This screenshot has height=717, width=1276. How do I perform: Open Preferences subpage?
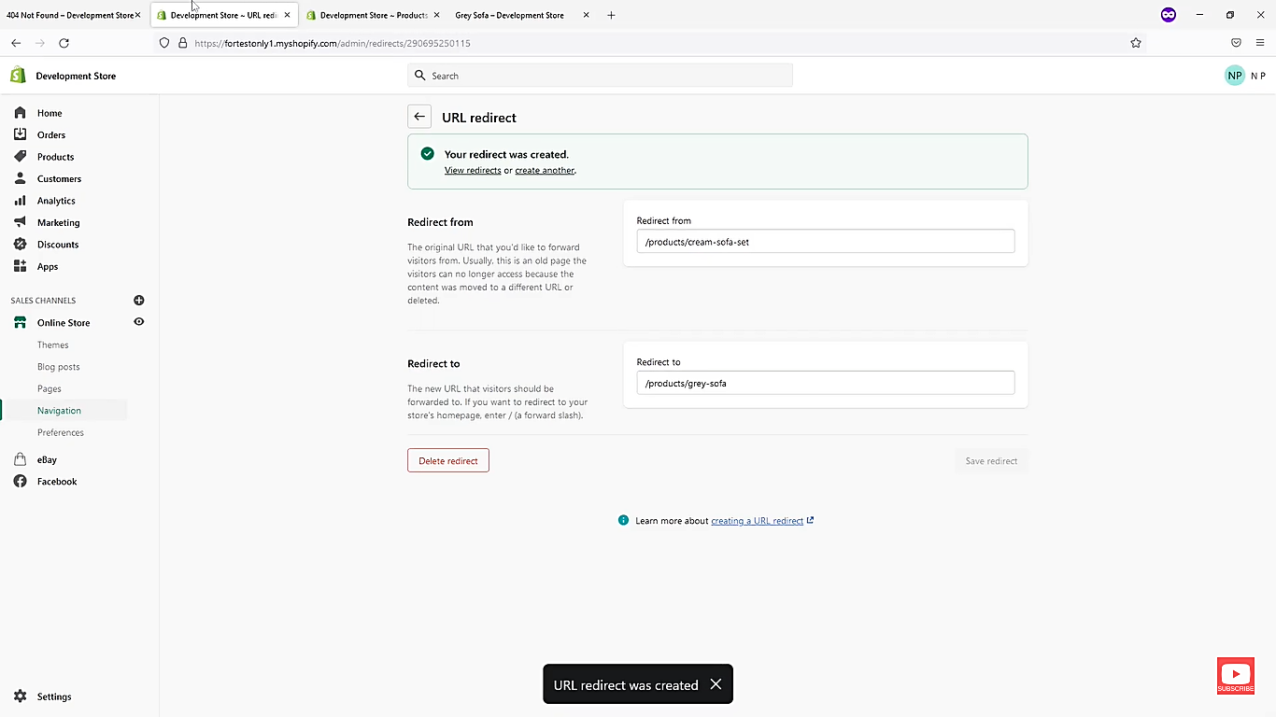coord(61,432)
